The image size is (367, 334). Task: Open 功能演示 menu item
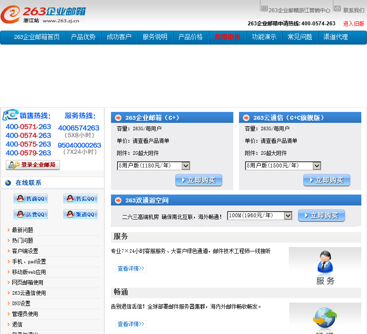tap(264, 37)
